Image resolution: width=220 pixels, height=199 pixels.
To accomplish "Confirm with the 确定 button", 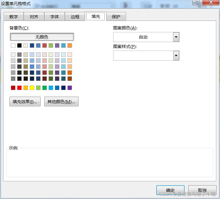I will 170,190.
